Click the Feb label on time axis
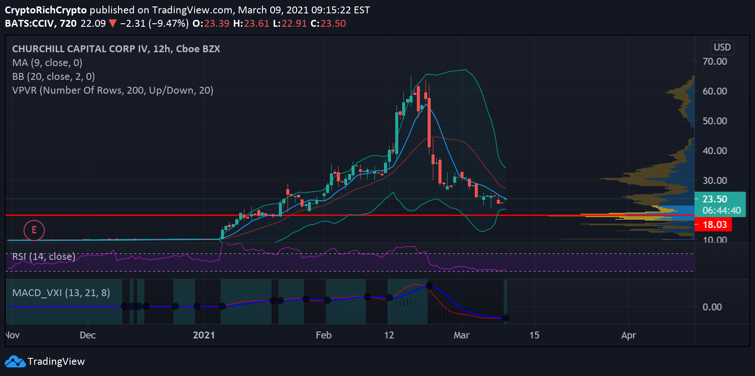This screenshot has height=376, width=755. 323,335
